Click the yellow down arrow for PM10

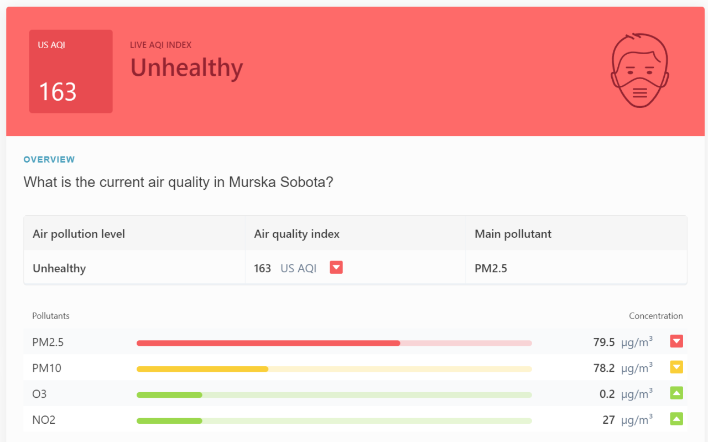[x=676, y=367]
